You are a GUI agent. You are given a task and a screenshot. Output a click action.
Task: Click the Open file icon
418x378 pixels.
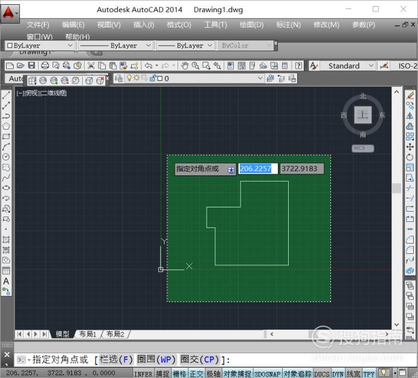click(21, 66)
